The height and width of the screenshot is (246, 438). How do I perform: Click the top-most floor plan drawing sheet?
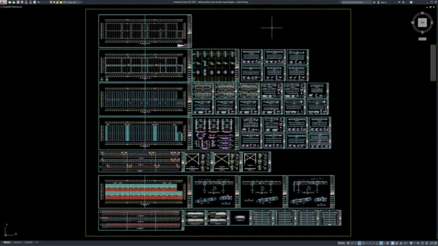click(145, 31)
